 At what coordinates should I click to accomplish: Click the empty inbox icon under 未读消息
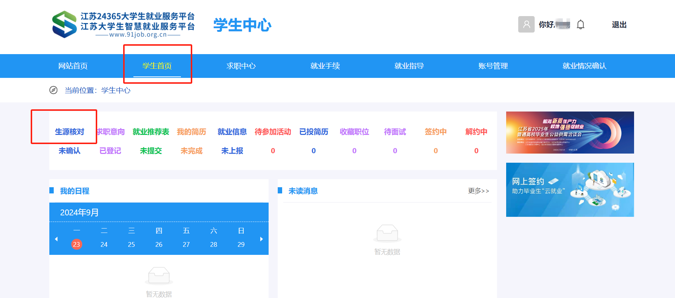pos(387,233)
